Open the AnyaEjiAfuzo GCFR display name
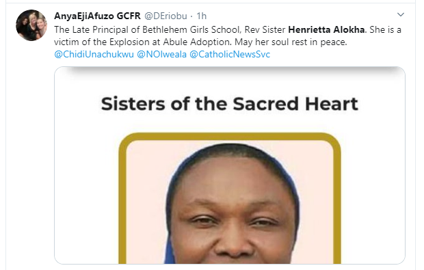 97,16
